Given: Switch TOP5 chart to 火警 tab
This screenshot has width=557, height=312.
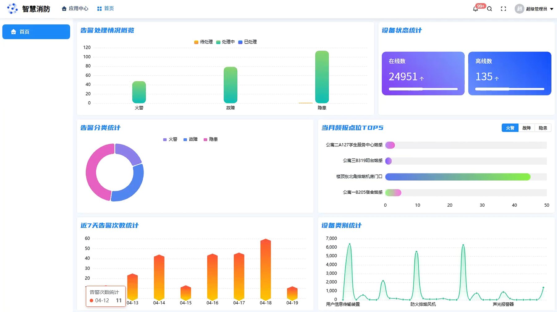Looking at the screenshot, I should 510,128.
